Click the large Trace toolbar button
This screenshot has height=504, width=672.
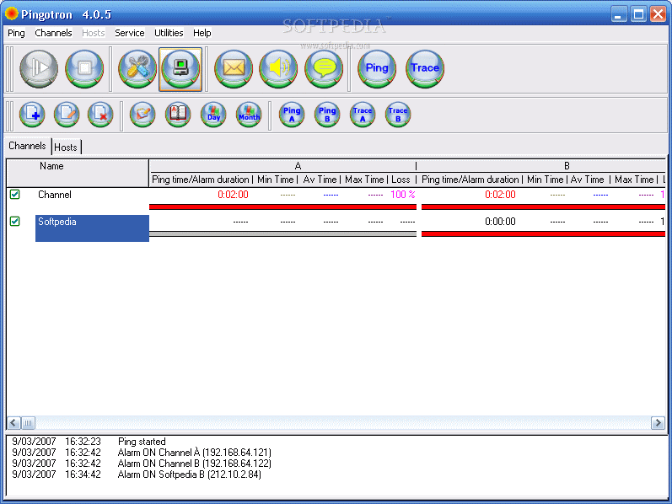425,68
